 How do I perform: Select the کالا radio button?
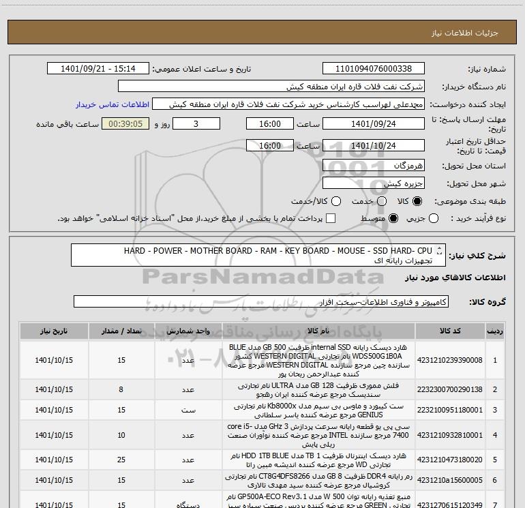pos(417,201)
